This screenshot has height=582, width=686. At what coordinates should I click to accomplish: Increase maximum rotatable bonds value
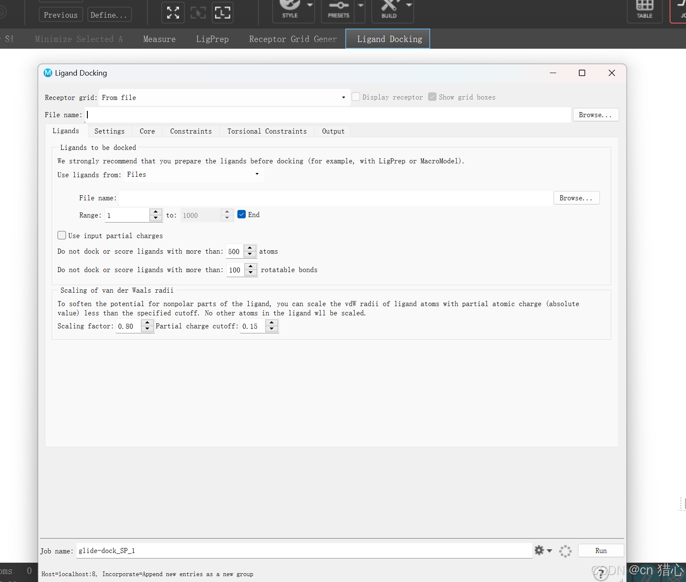coord(251,266)
